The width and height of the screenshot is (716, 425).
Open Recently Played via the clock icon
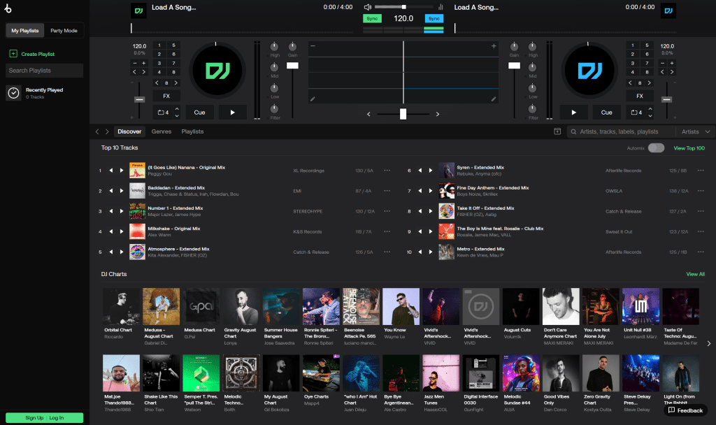[14, 92]
